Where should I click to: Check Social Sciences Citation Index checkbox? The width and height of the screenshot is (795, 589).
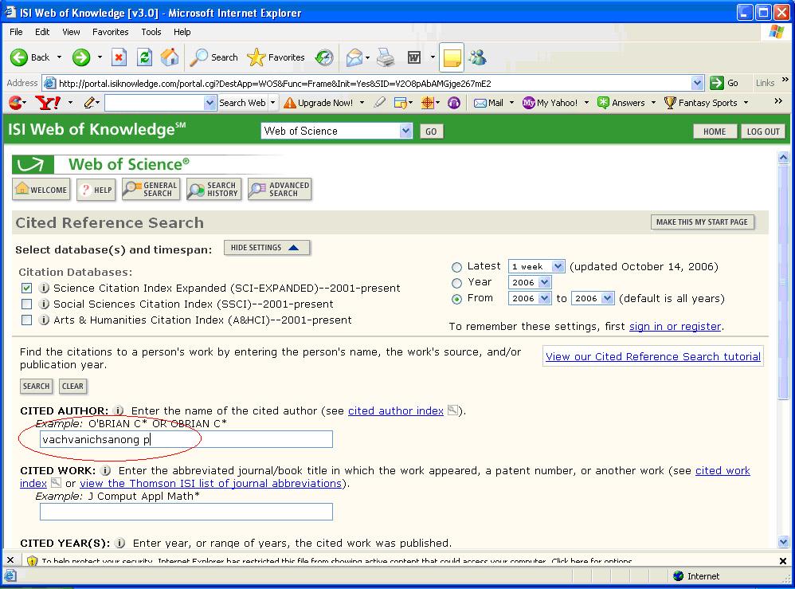[27, 304]
